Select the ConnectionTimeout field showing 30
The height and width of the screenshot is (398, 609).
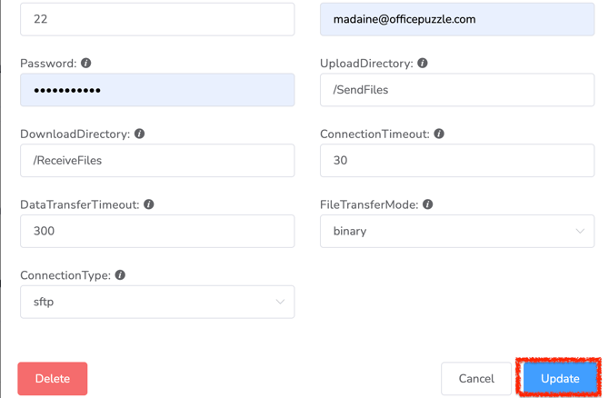tap(456, 161)
